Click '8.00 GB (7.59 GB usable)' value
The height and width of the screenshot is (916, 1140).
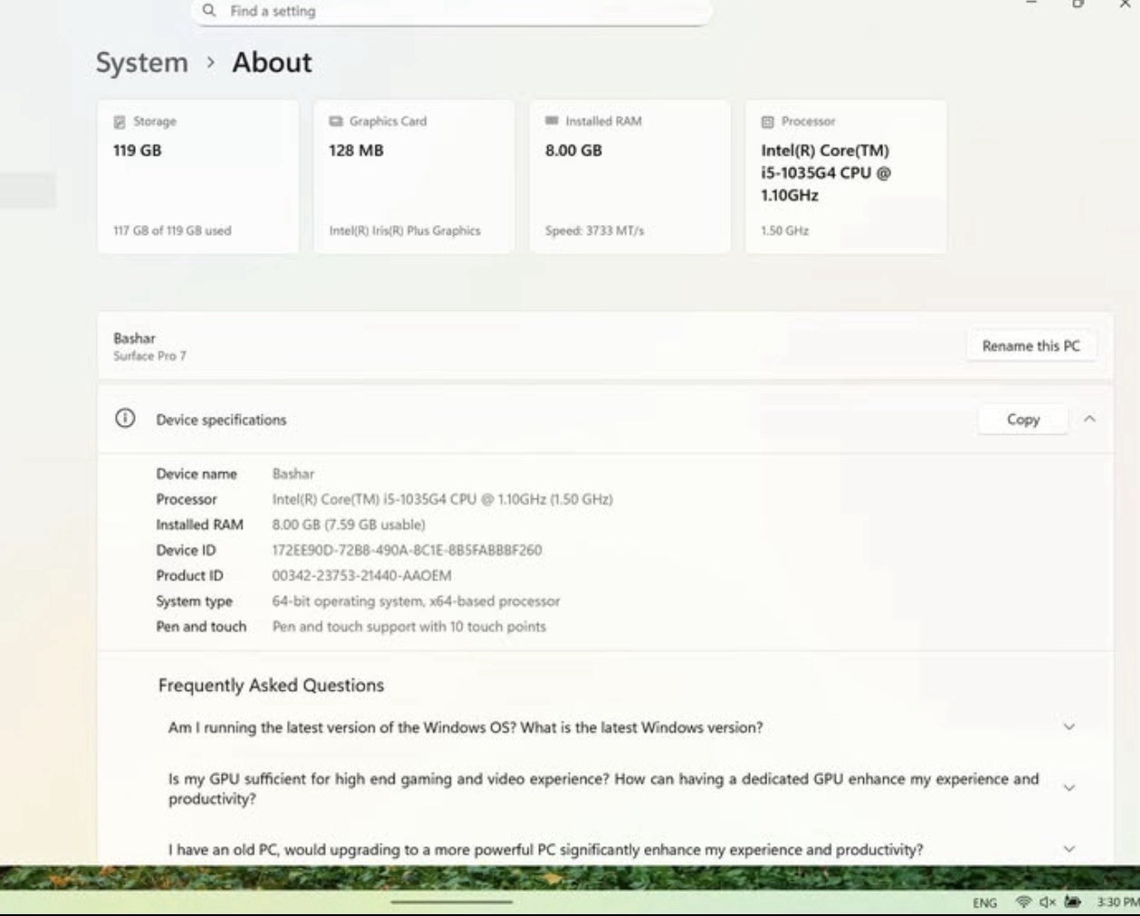348,524
